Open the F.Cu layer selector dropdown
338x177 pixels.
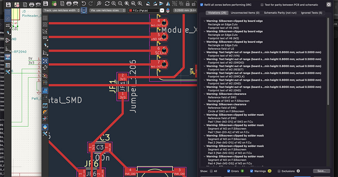(162, 10)
